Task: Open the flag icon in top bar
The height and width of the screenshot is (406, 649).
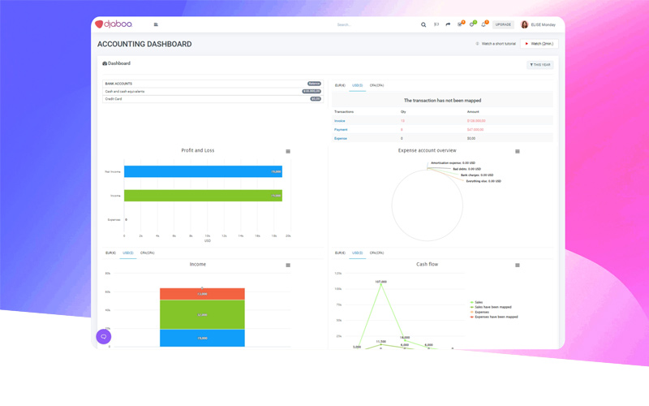Action: tap(436, 24)
